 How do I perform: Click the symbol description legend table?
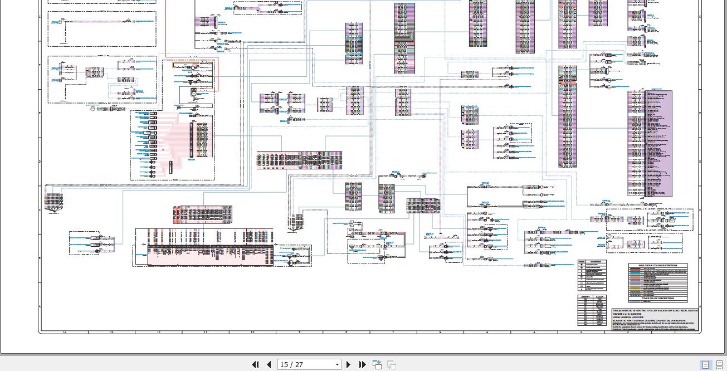(x=592, y=276)
